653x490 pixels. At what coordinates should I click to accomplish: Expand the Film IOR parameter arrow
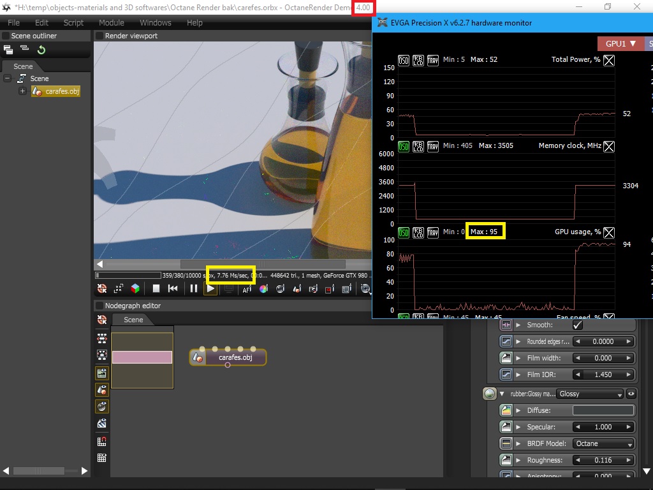point(518,375)
